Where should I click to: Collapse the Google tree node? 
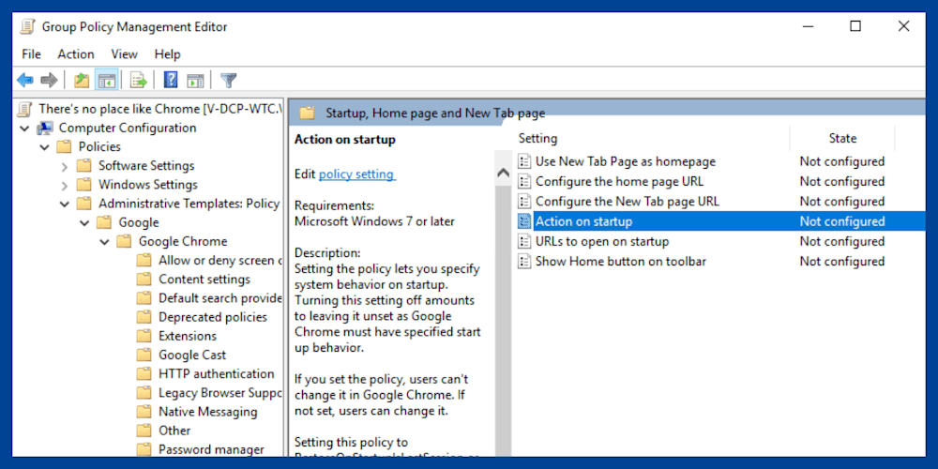(84, 223)
